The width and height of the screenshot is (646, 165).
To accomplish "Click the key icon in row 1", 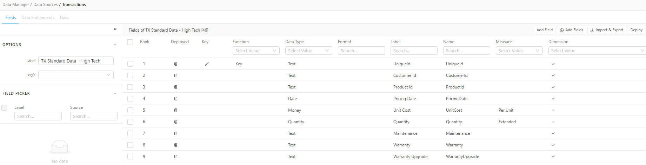I will click(x=207, y=64).
